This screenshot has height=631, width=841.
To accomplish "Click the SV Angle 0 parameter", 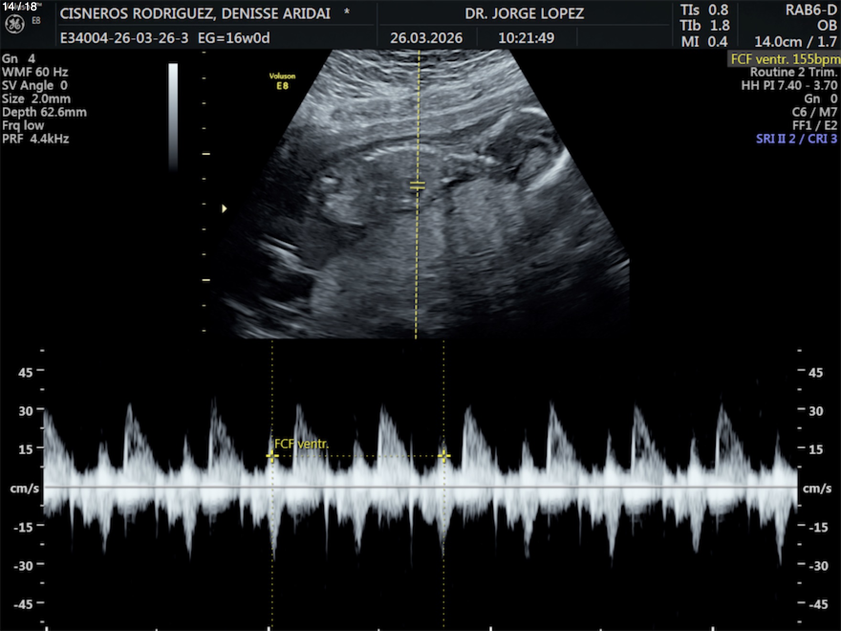I will 35,86.
